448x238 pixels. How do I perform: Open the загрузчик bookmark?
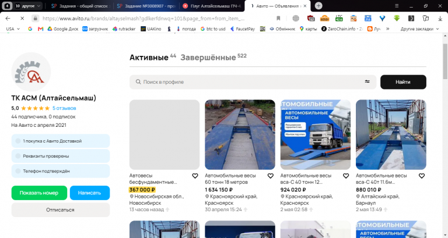95,29
